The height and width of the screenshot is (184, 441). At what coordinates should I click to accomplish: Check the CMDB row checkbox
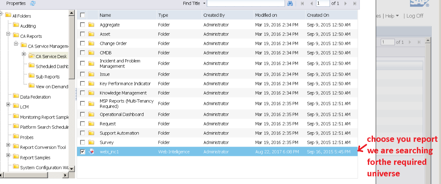82,53
